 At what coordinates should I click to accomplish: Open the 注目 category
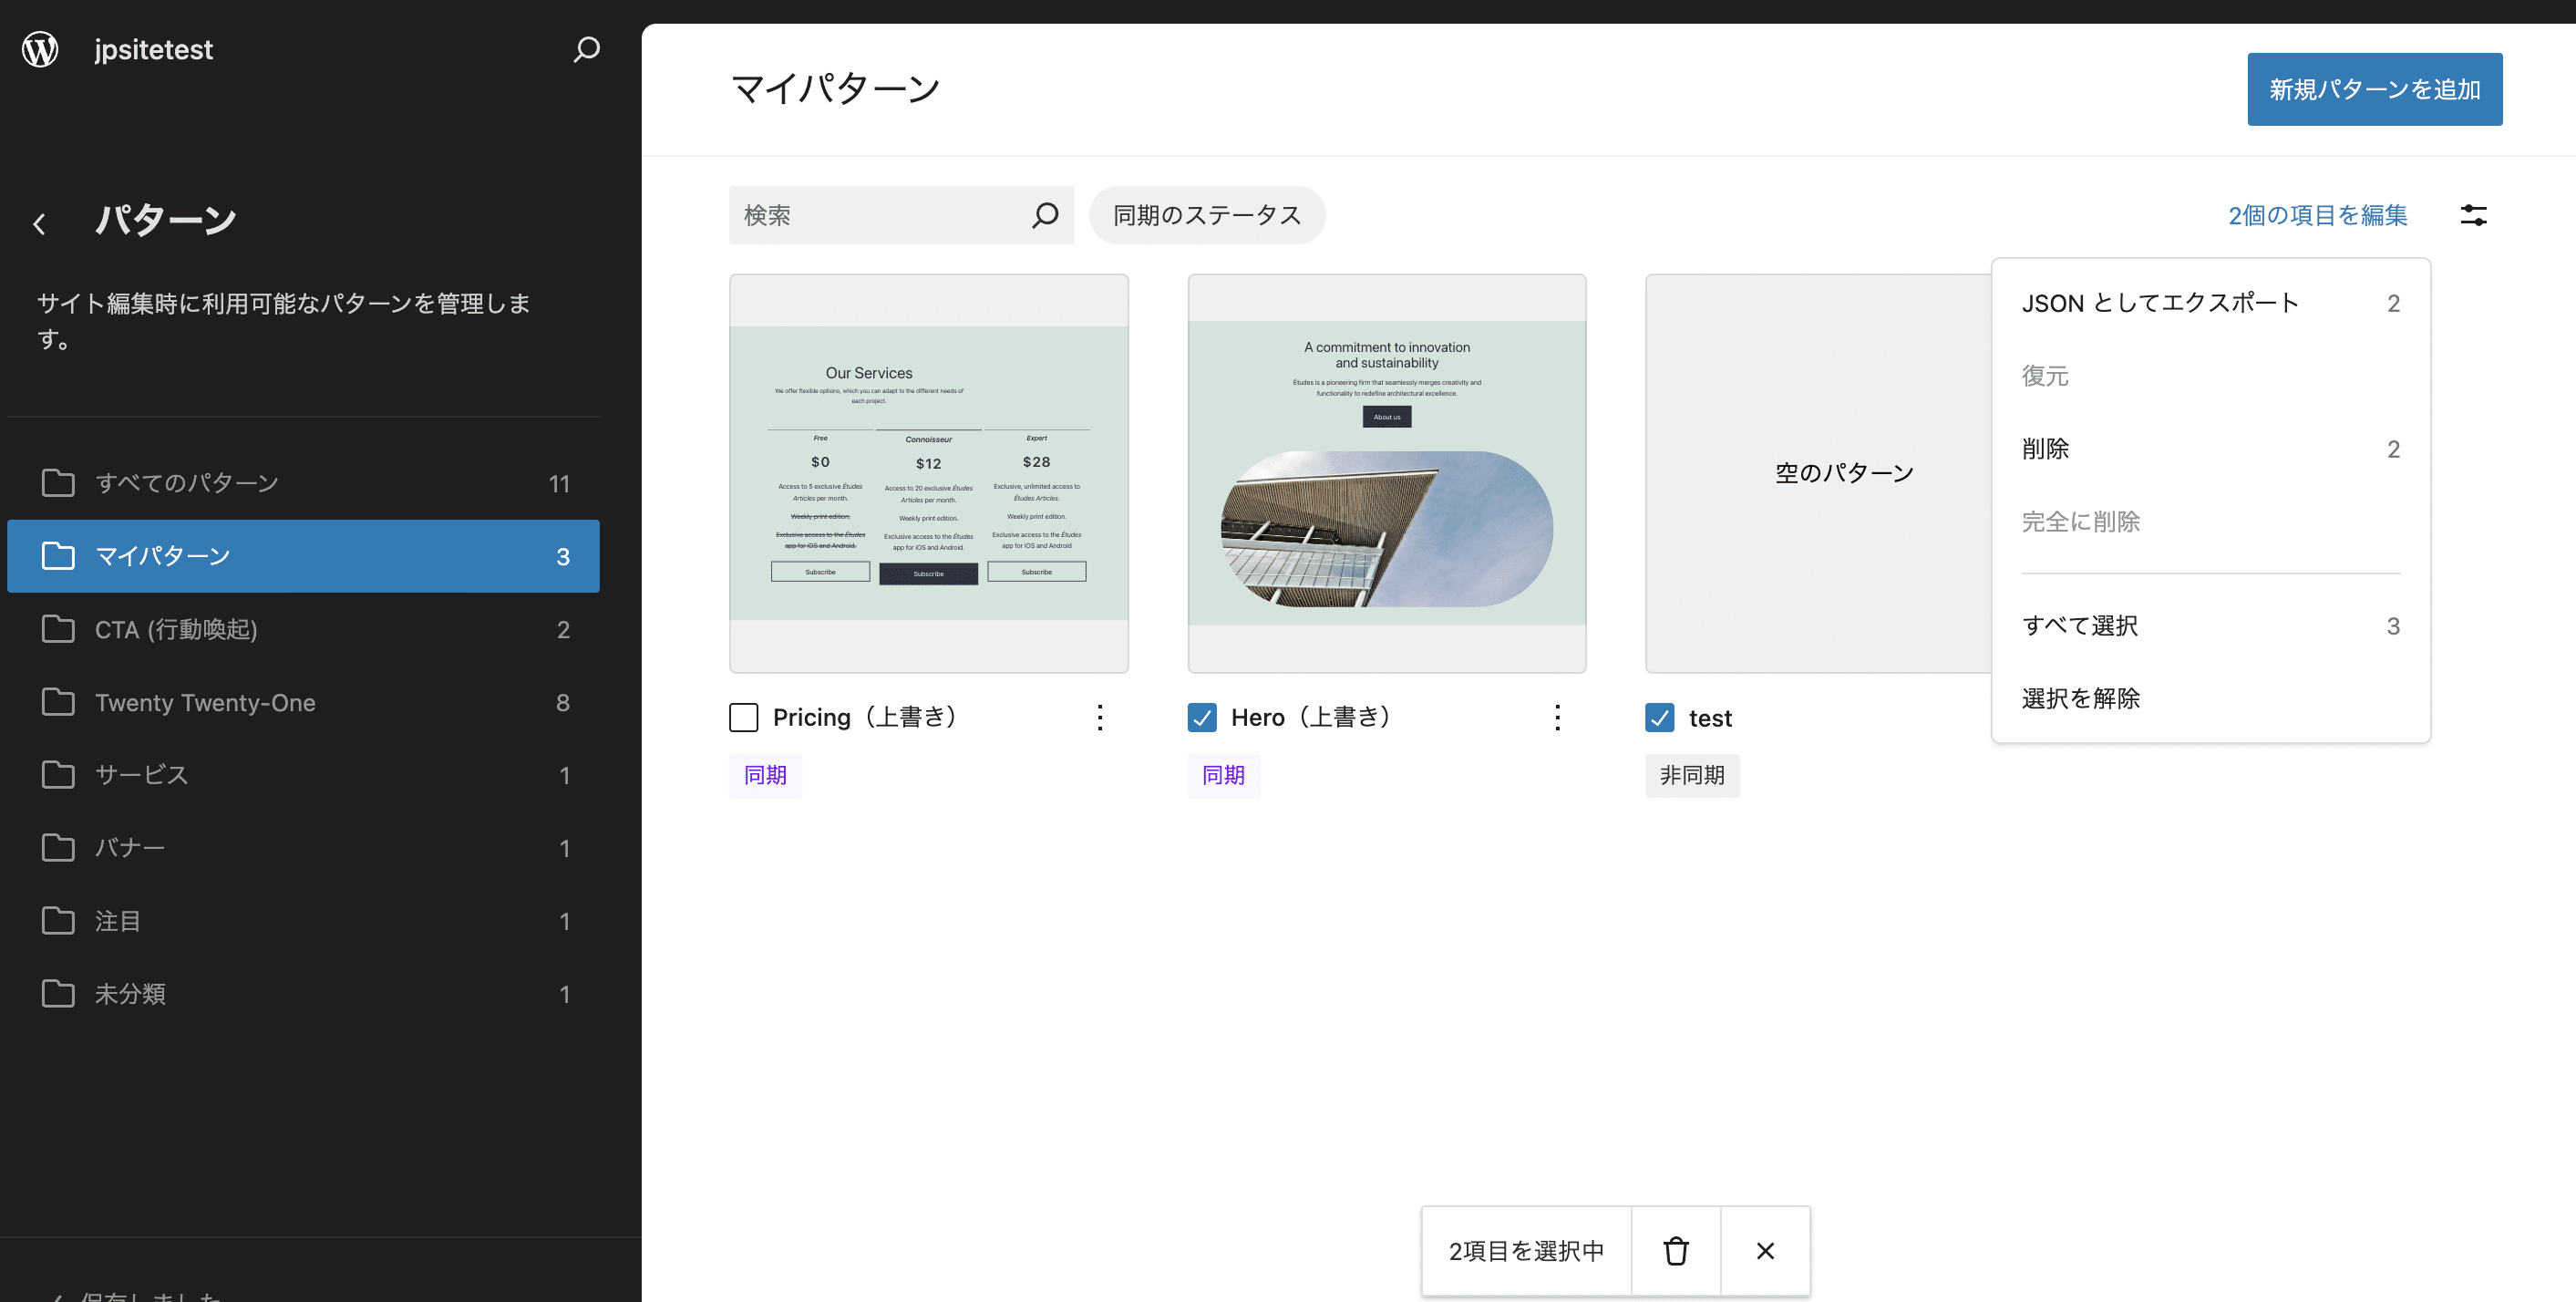pyautogui.click(x=303, y=921)
